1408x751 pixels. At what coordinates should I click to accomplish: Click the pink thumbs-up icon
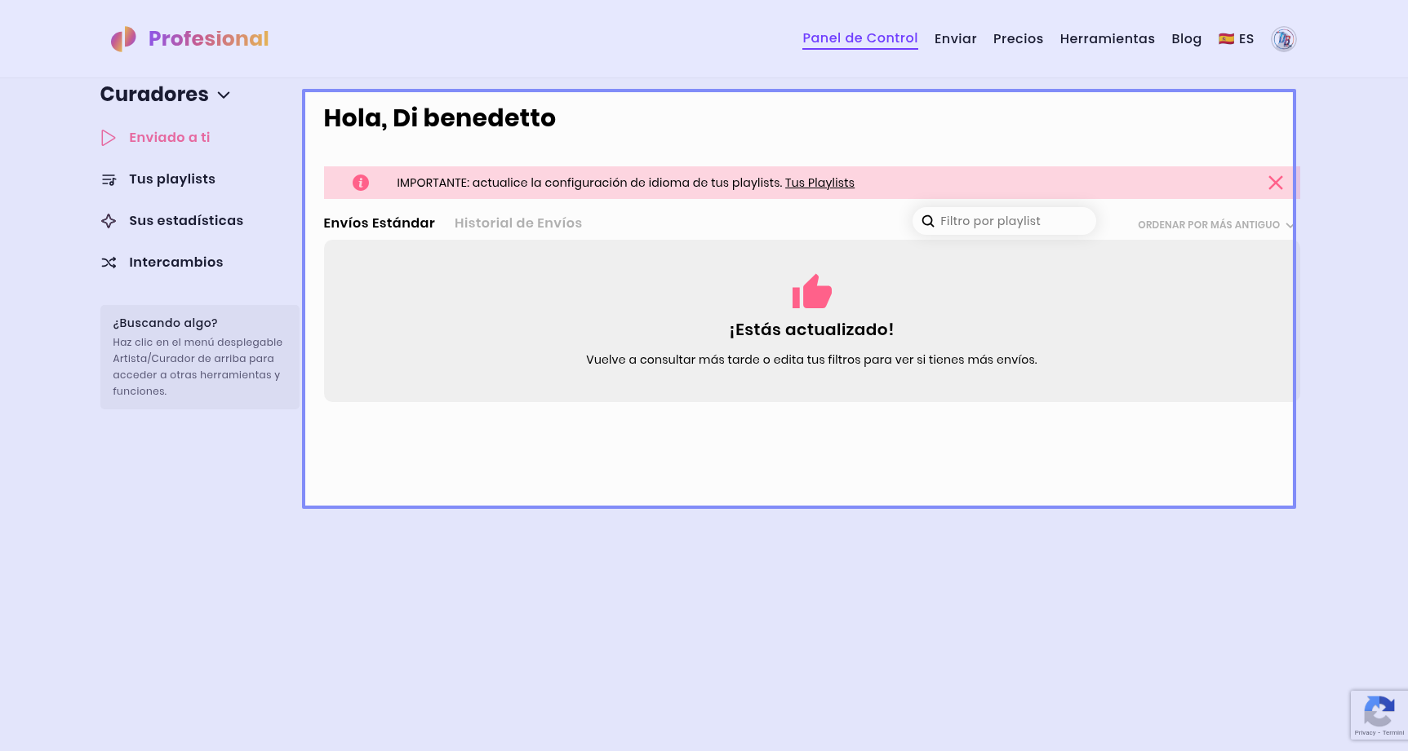point(811,292)
